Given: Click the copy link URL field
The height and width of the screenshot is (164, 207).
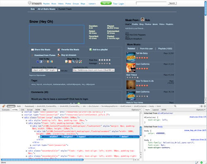Looking at the screenshot, I should [x=94, y=70].
